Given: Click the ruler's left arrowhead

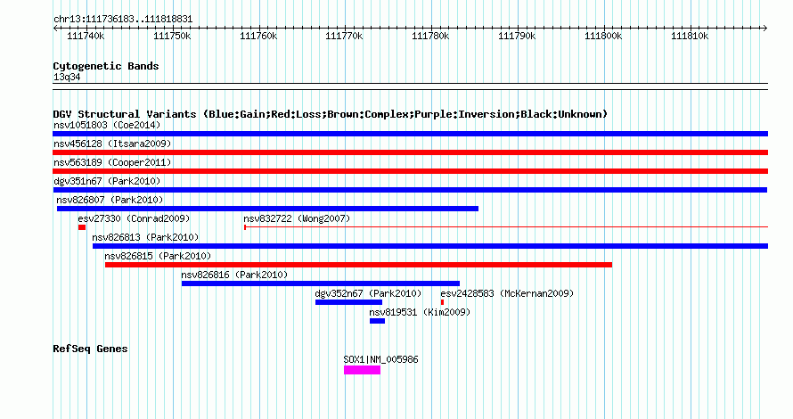Looking at the screenshot, I should click(x=55, y=29).
